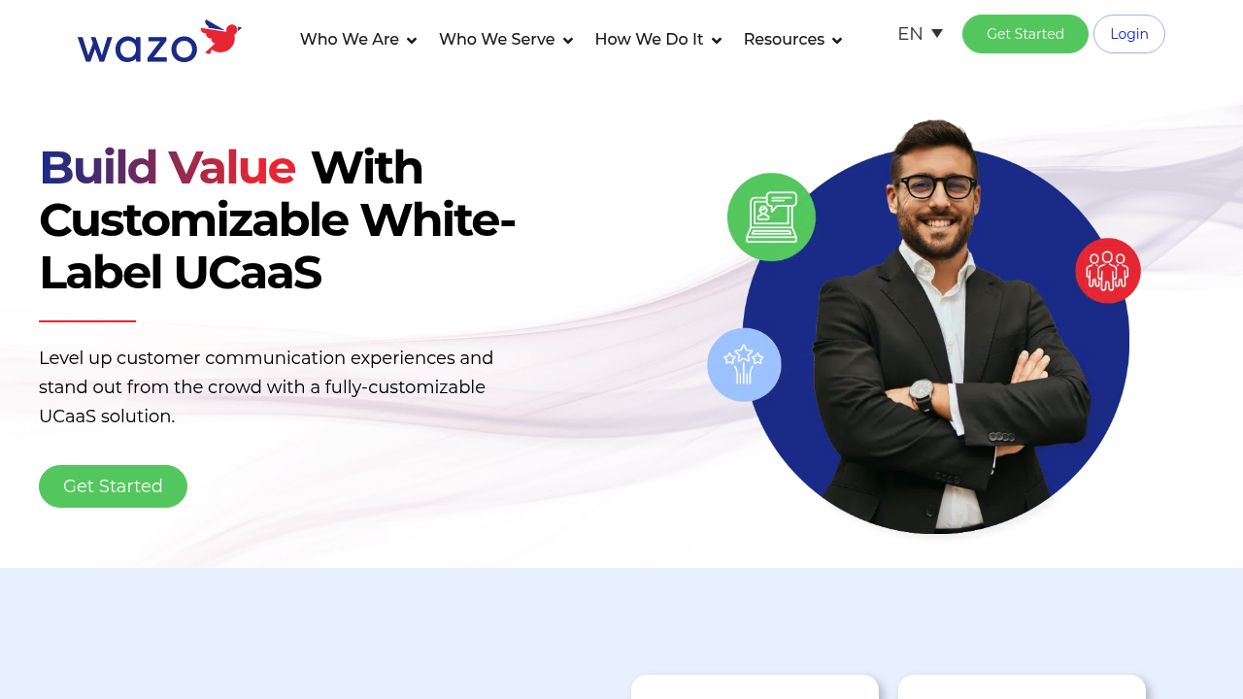Screen dimensions: 1243x699
Task: Click the chevron beside Who We Are
Action: tap(412, 41)
